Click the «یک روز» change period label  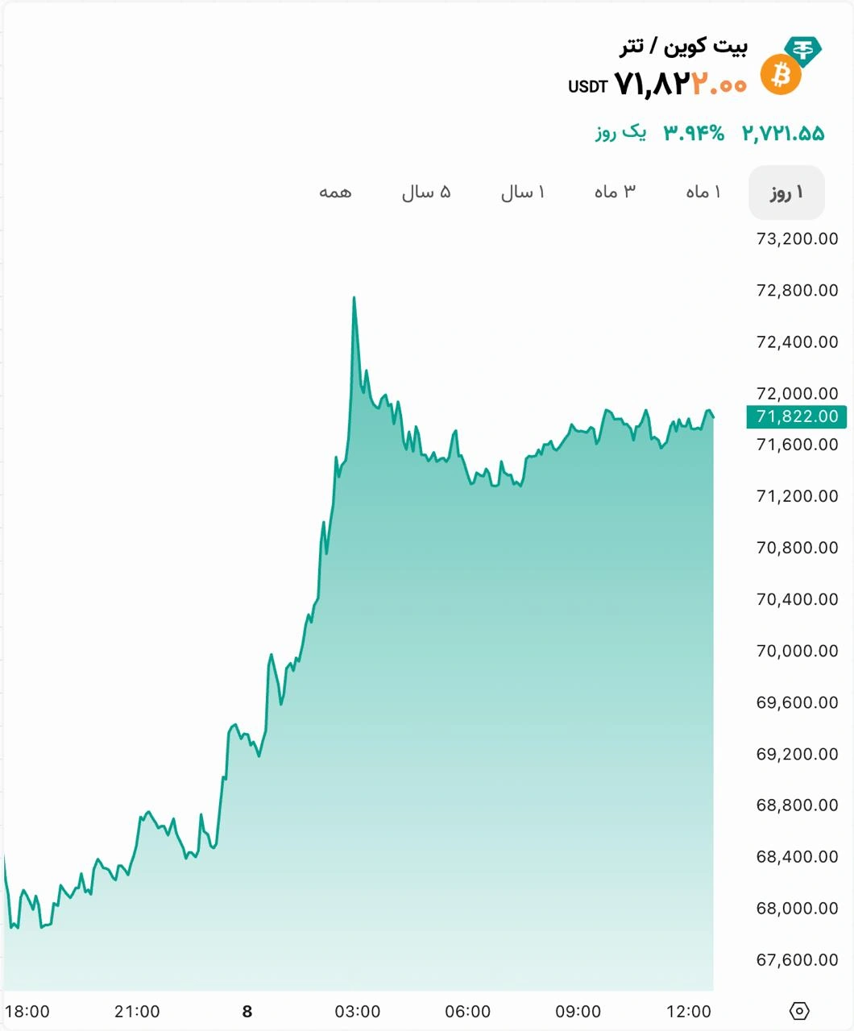pyautogui.click(x=620, y=133)
